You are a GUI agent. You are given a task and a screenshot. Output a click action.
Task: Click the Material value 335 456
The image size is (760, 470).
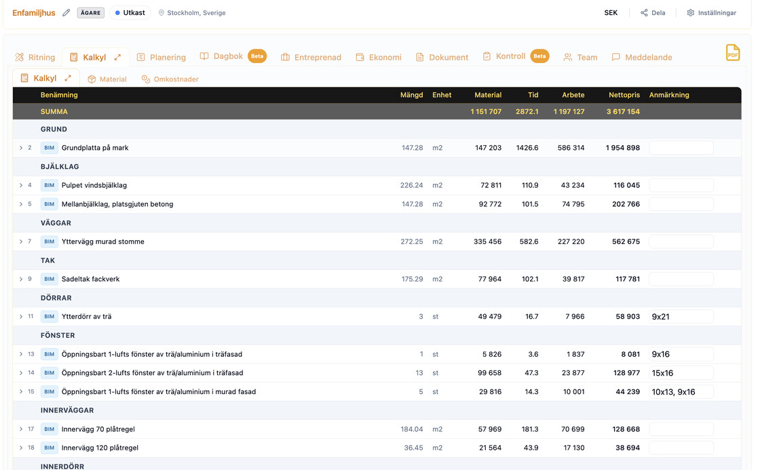tap(488, 241)
